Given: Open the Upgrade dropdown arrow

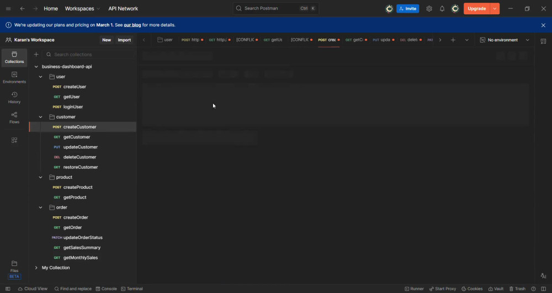Looking at the screenshot, I should pos(495,8).
